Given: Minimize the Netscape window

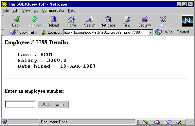Looking at the screenshot, I should [179, 4].
